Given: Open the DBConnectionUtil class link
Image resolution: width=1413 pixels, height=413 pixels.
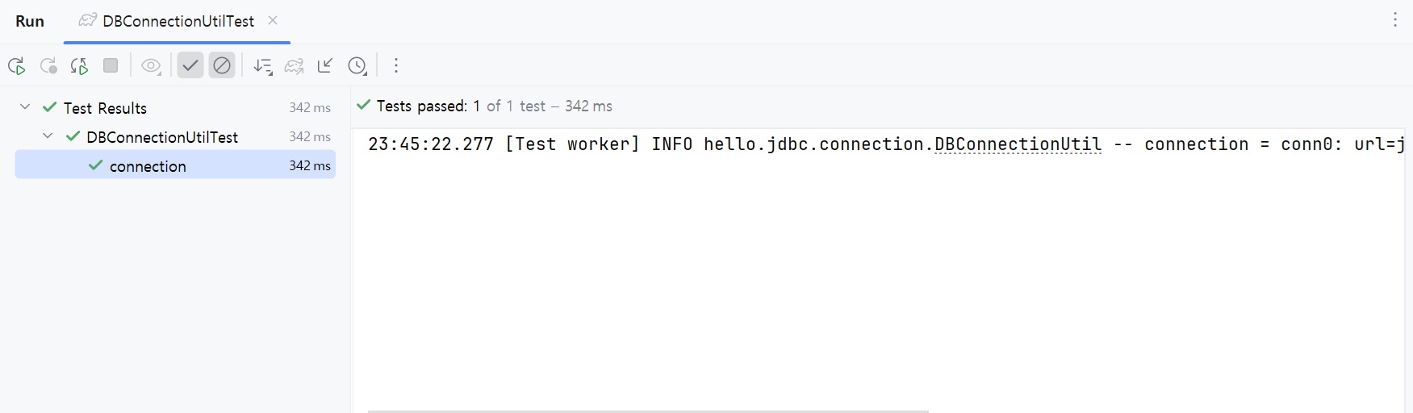Looking at the screenshot, I should (x=1018, y=144).
